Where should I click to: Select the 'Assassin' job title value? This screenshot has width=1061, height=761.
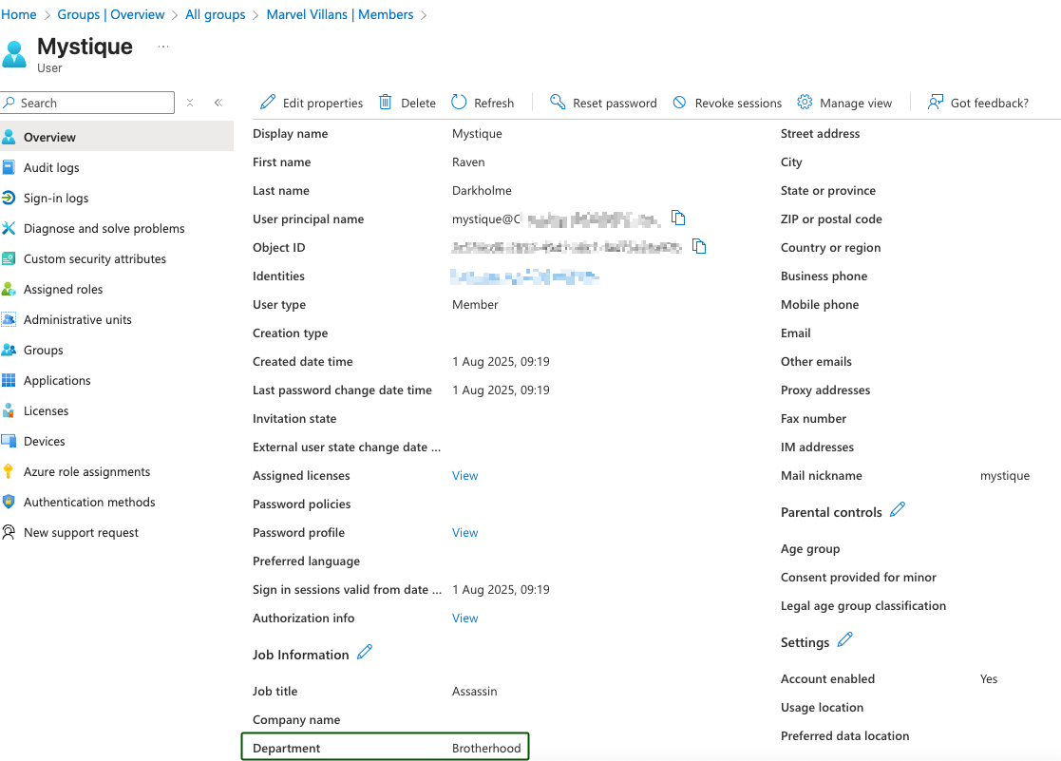tap(474, 691)
